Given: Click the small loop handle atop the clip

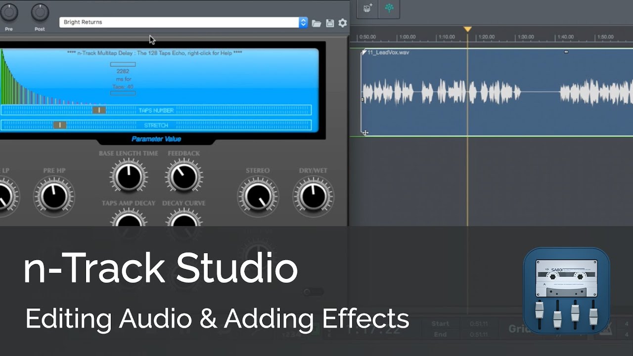Looking at the screenshot, I should tap(566, 52).
